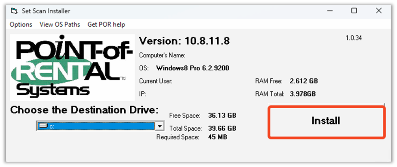Click the OS value Windows8 Pro 6.2.9200
This screenshot has height=167, width=397.
click(192, 68)
